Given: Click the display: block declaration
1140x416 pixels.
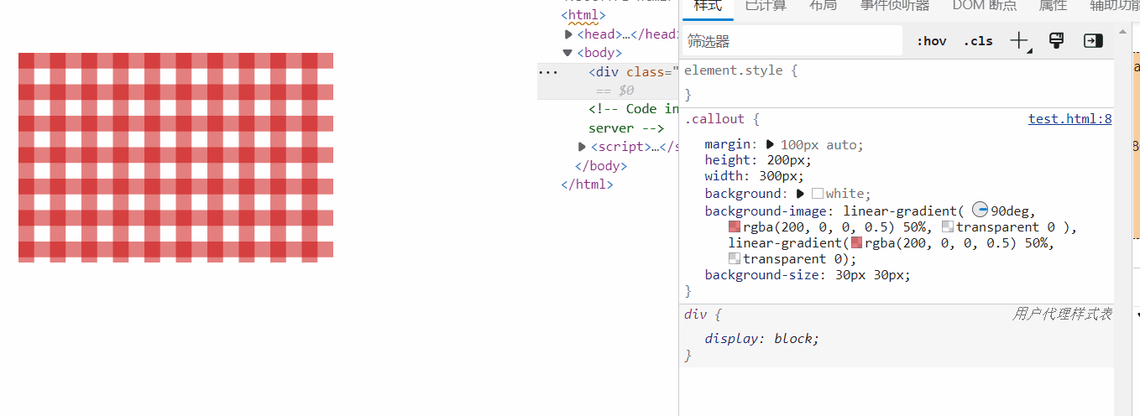Looking at the screenshot, I should (761, 339).
